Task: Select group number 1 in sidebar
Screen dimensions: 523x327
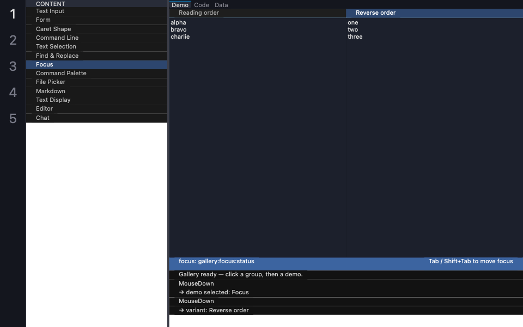Action: point(13,14)
